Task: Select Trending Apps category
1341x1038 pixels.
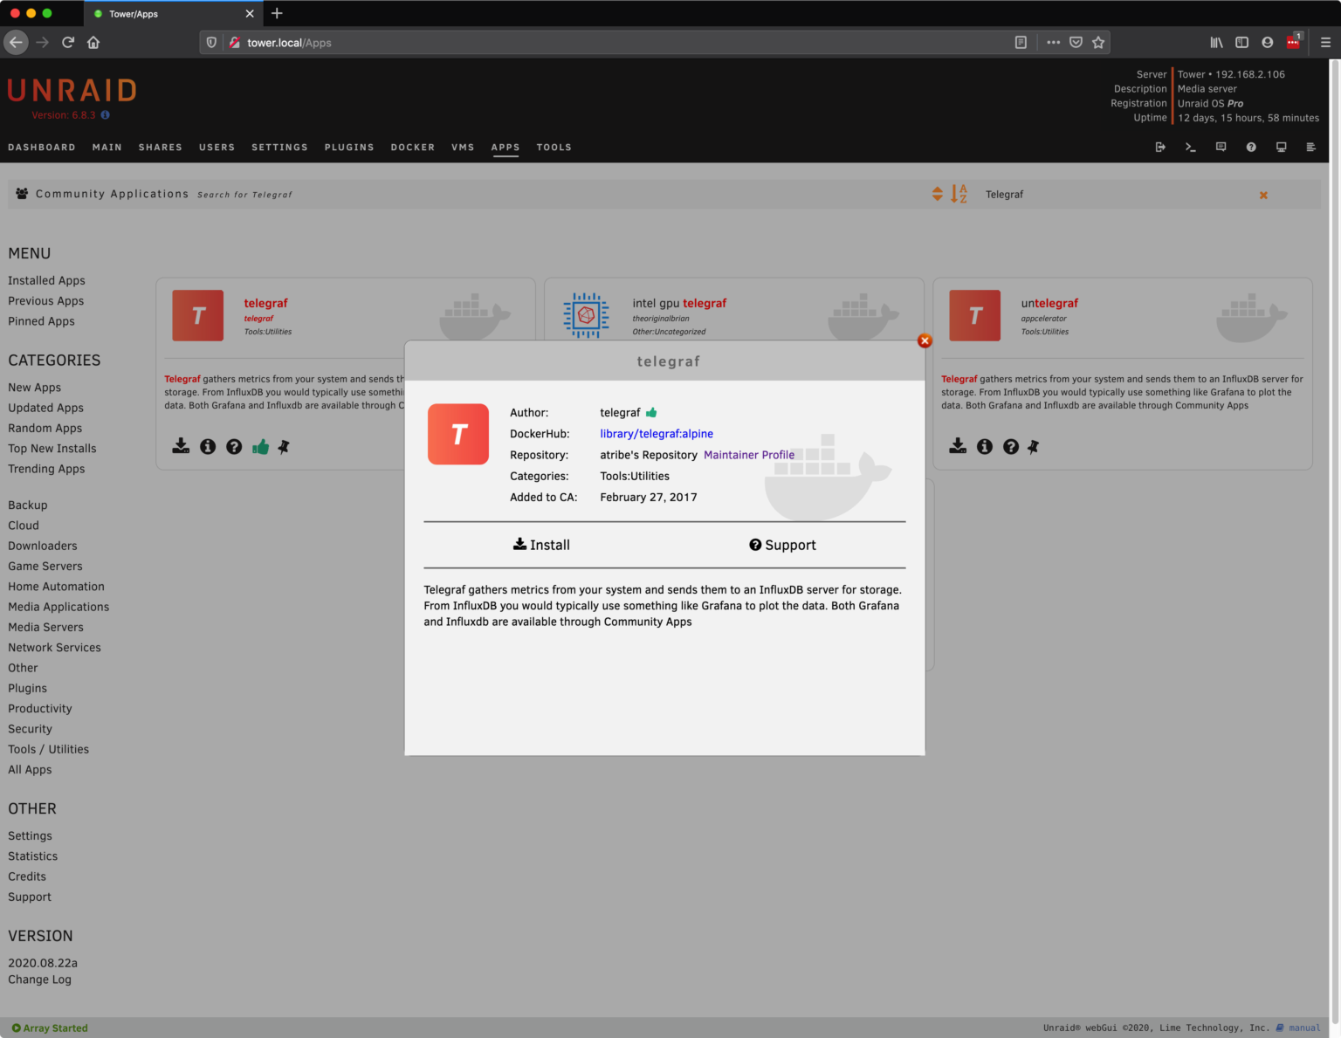Action: [x=47, y=469]
